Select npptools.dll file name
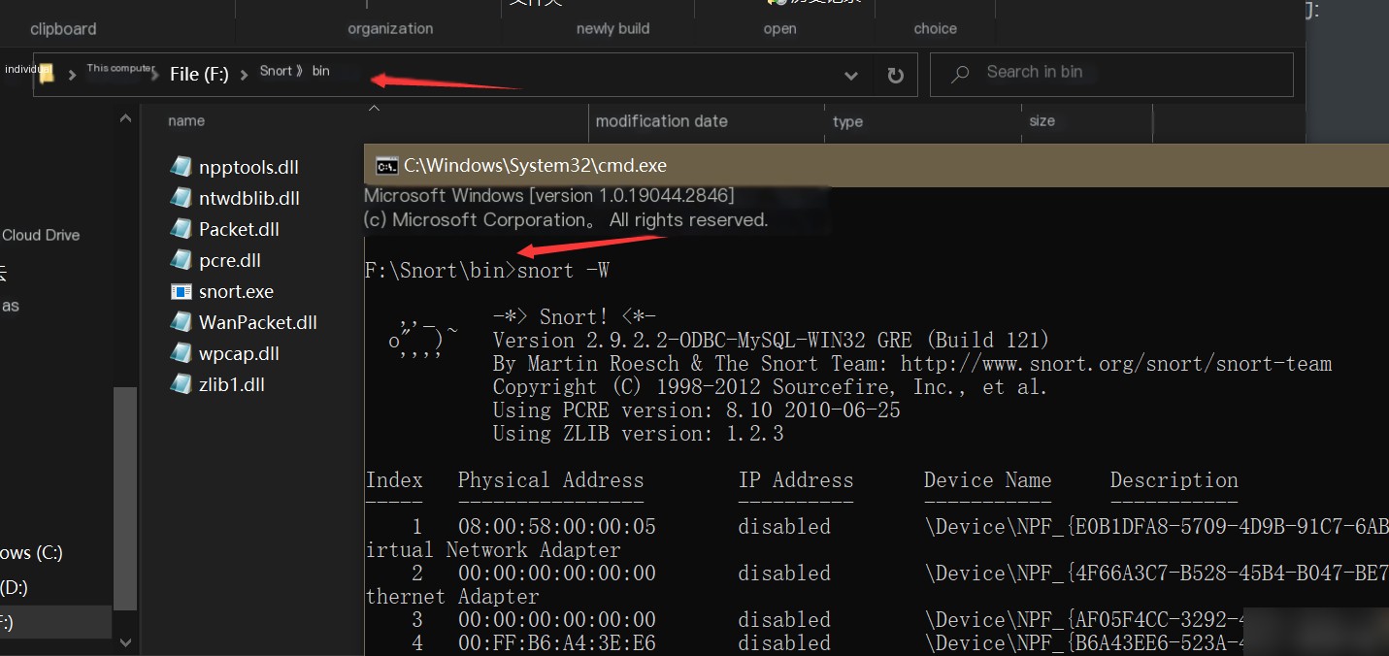 248,168
